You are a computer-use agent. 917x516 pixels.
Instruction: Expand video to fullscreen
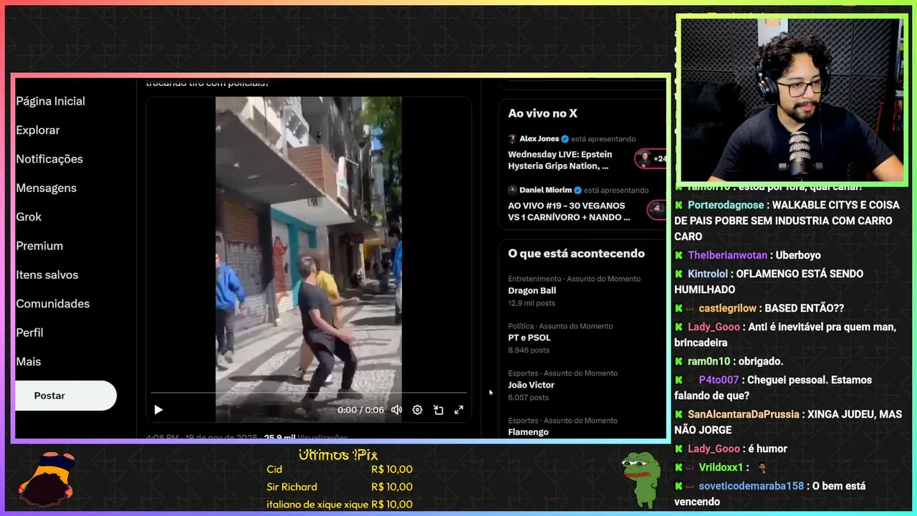[459, 410]
